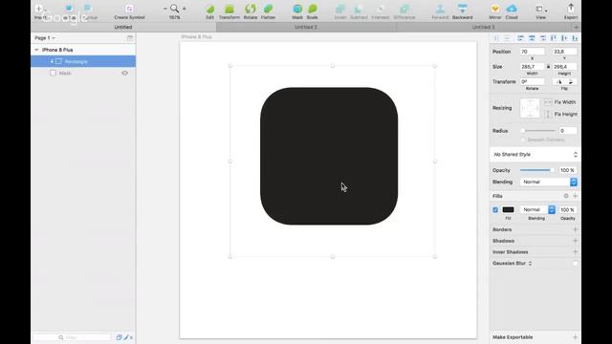Open the Fills settings gear
Image resolution: width=612 pixels, height=344 pixels.
tap(565, 196)
